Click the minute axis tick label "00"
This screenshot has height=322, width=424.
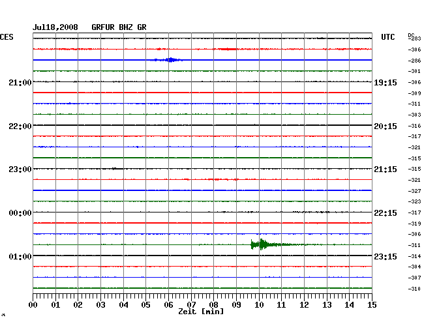(33, 305)
